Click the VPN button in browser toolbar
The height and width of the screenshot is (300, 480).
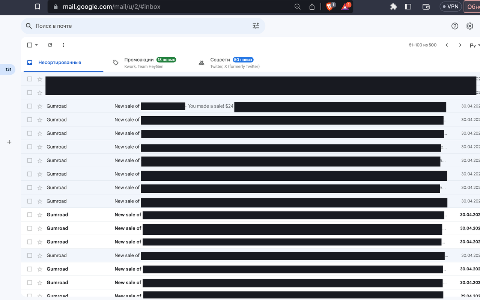pos(450,7)
